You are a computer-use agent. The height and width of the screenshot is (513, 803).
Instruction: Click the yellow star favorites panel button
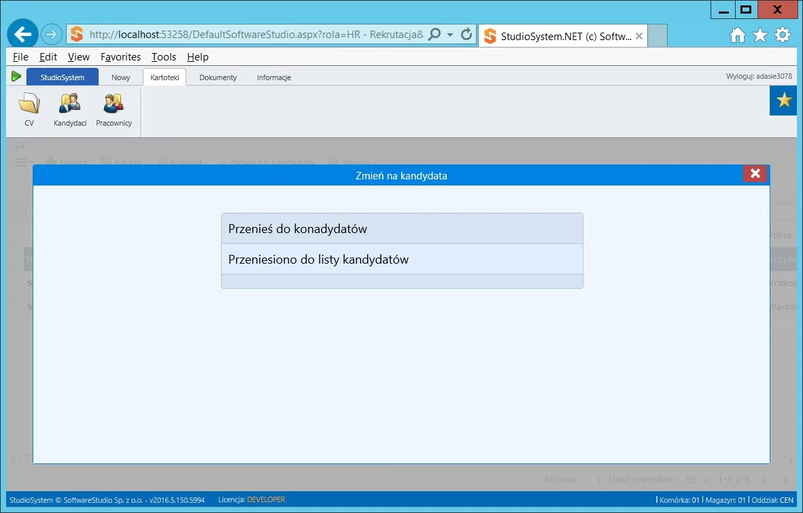pyautogui.click(x=783, y=101)
